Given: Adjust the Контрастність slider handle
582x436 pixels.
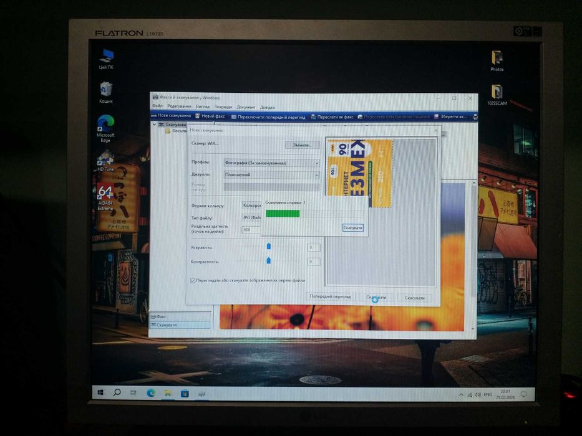Looking at the screenshot, I should coord(268,260).
